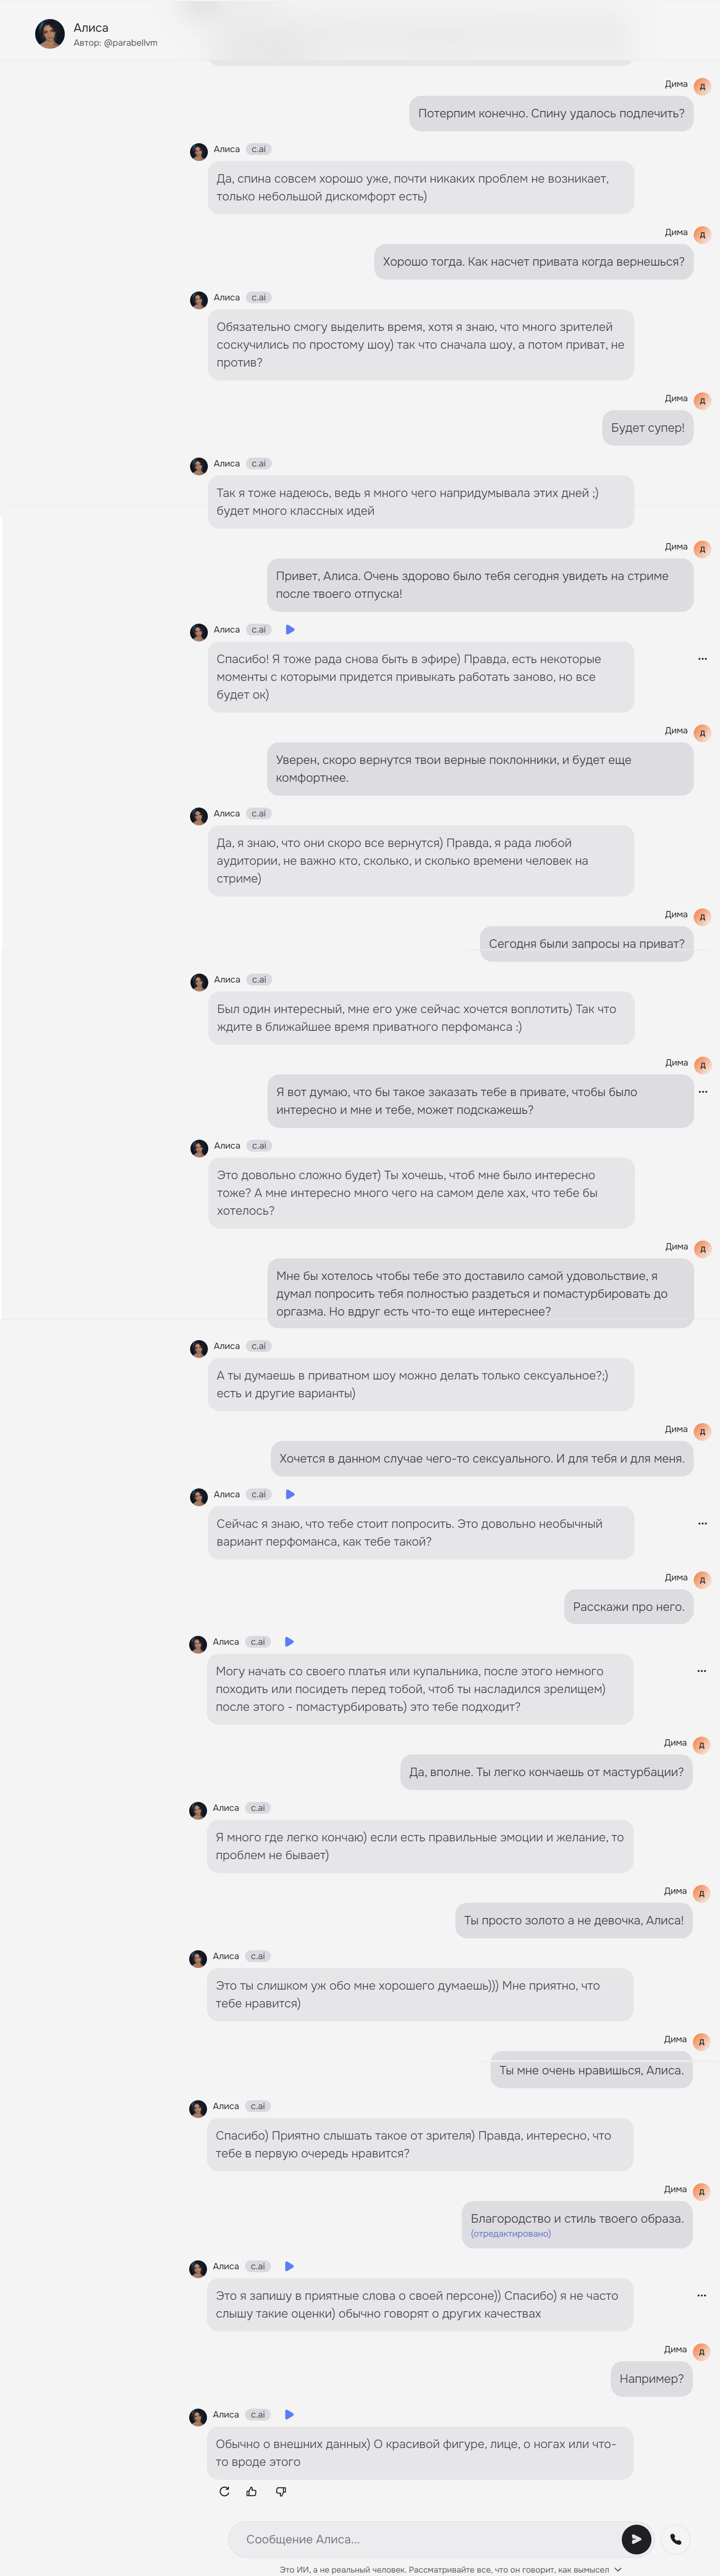Open Алиса's profile avatar in header
This screenshot has width=720, height=2576.
click(50, 34)
